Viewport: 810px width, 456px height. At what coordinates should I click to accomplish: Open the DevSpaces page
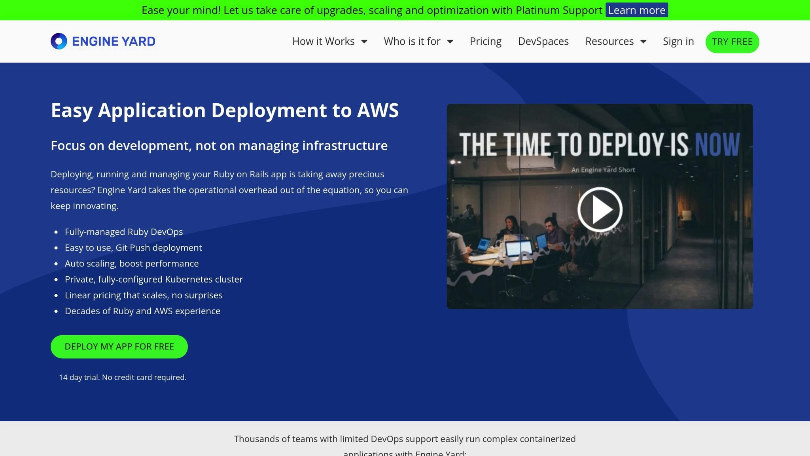tap(543, 41)
